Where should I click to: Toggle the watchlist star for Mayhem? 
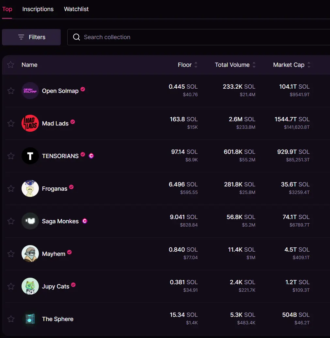point(11,254)
